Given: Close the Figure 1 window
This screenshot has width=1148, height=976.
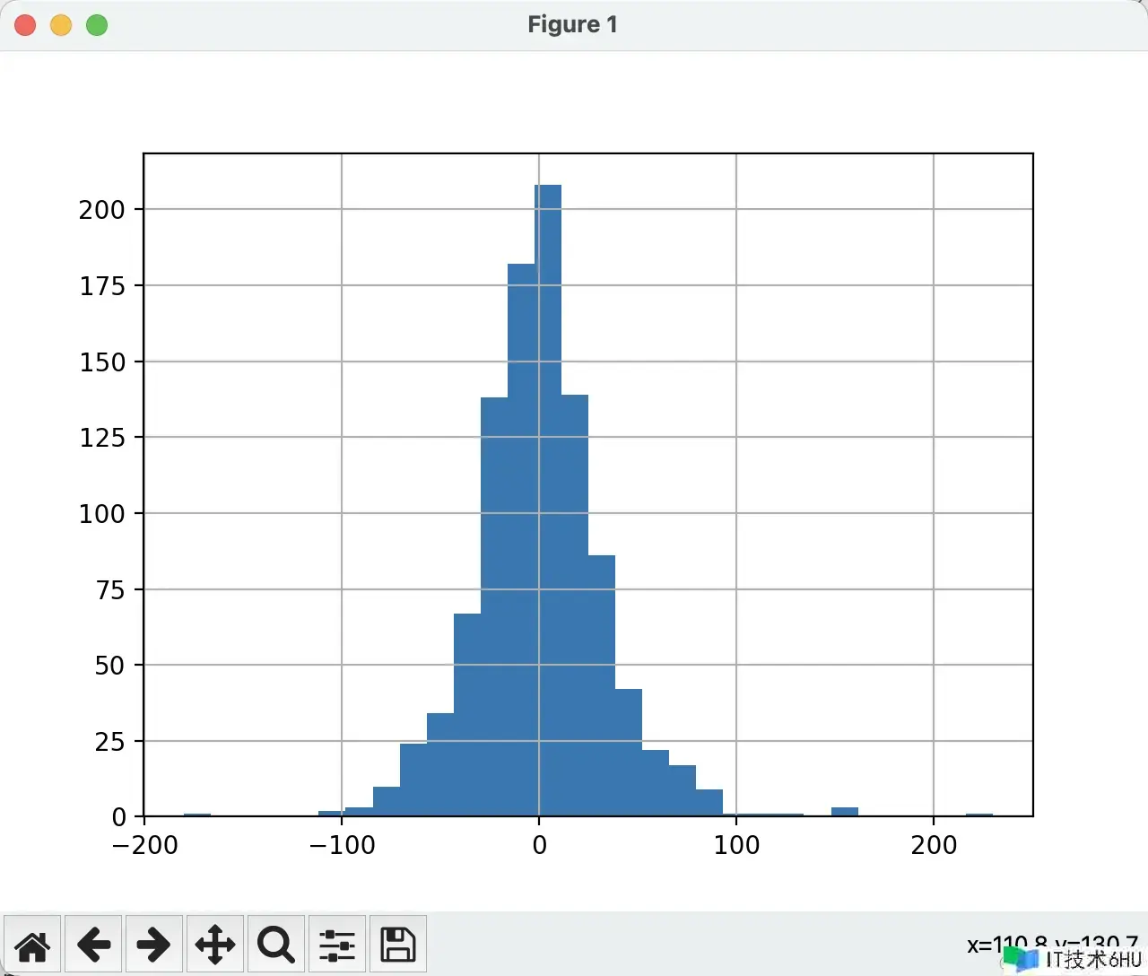Looking at the screenshot, I should (x=25, y=25).
